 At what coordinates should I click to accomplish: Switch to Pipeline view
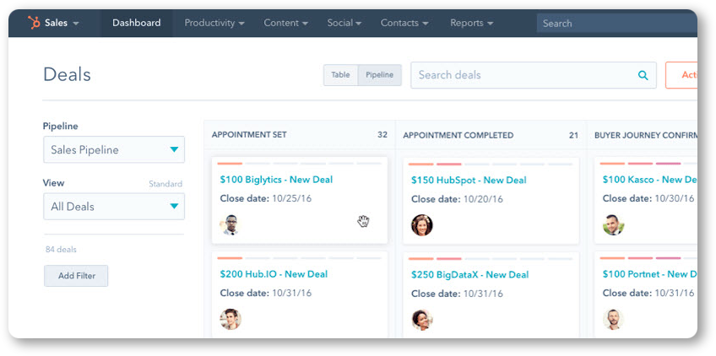(x=379, y=75)
